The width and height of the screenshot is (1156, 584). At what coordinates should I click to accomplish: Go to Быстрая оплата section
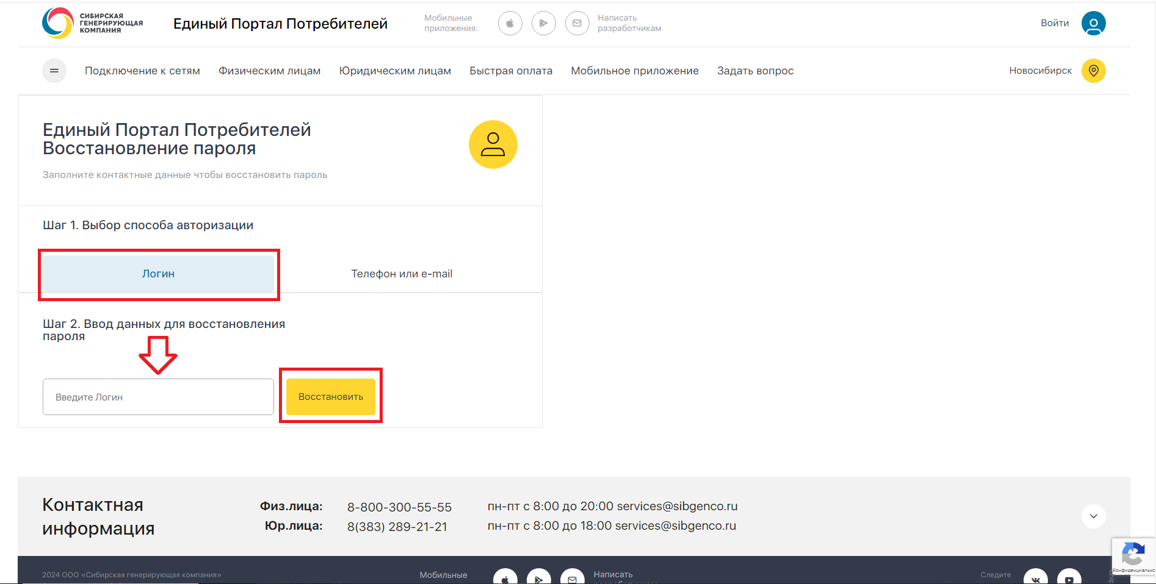[511, 71]
